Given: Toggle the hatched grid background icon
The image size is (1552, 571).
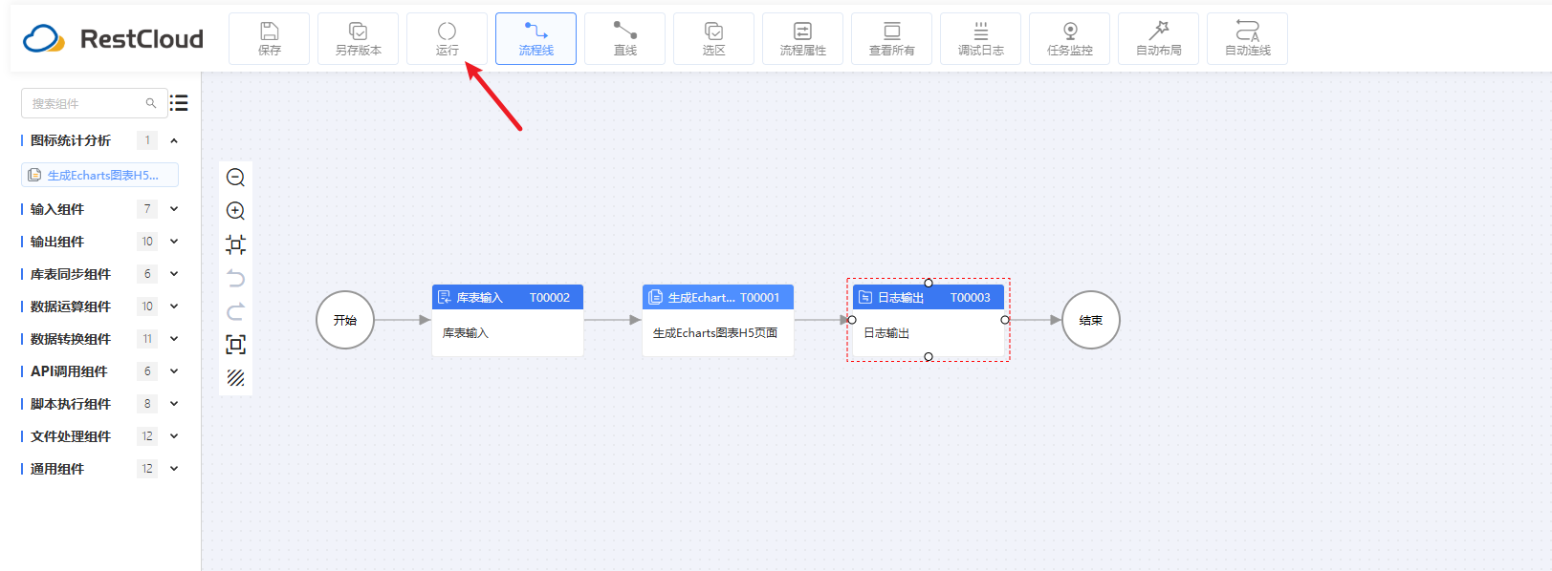Looking at the screenshot, I should (x=235, y=378).
